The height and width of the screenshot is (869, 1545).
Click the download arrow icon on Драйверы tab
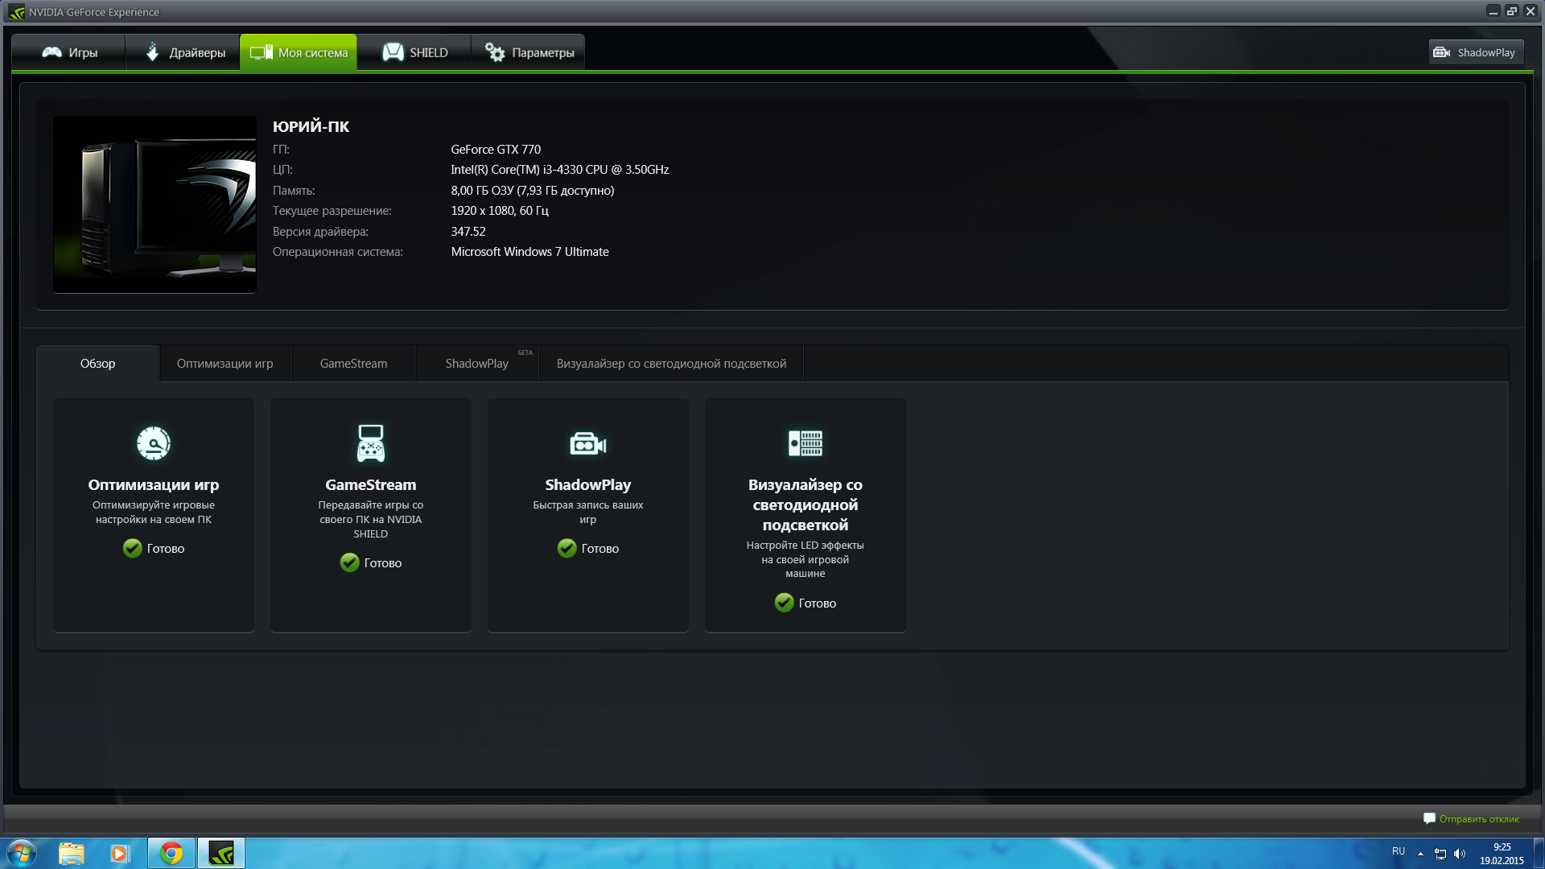(152, 52)
